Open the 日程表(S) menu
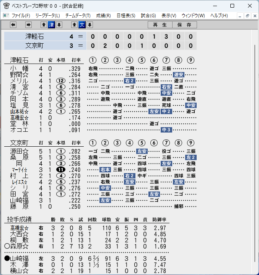The height and width of the screenshot is (275, 259). coord(126,16)
